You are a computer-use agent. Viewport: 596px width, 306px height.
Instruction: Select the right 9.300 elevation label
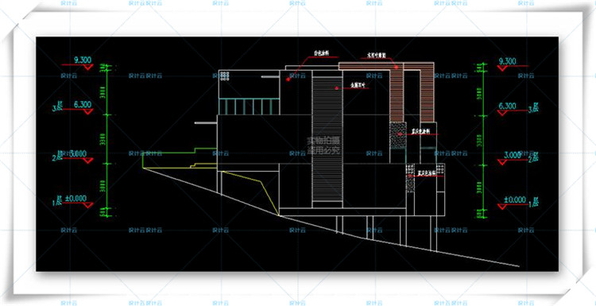point(507,61)
